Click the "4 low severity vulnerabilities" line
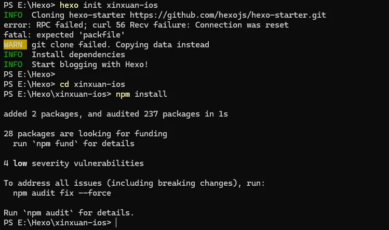The width and height of the screenshot is (389, 230). click(x=73, y=163)
